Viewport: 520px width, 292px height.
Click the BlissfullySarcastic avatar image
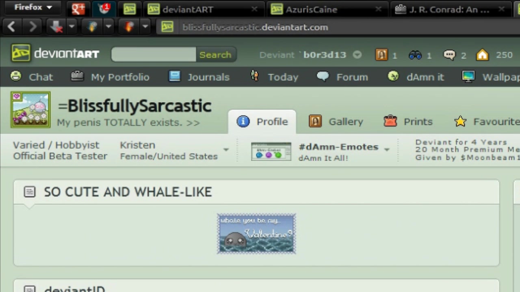coord(30,109)
